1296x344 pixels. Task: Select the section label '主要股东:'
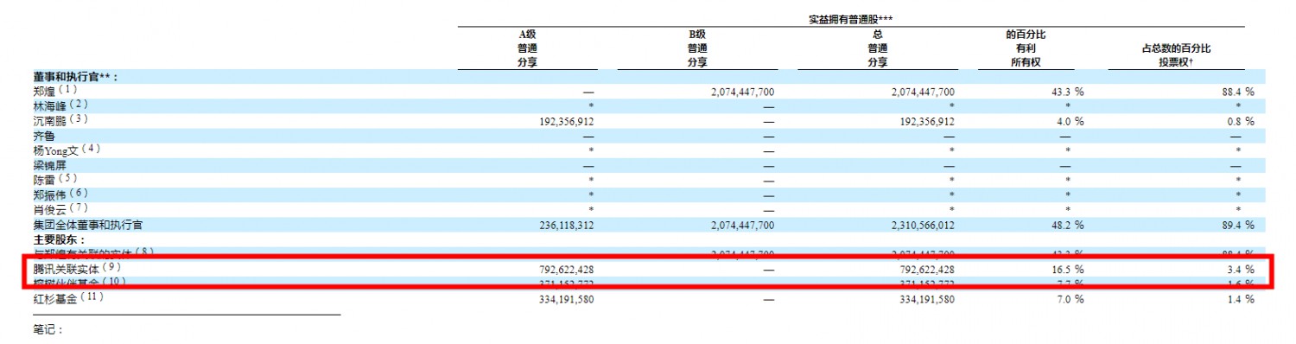pos(58,239)
